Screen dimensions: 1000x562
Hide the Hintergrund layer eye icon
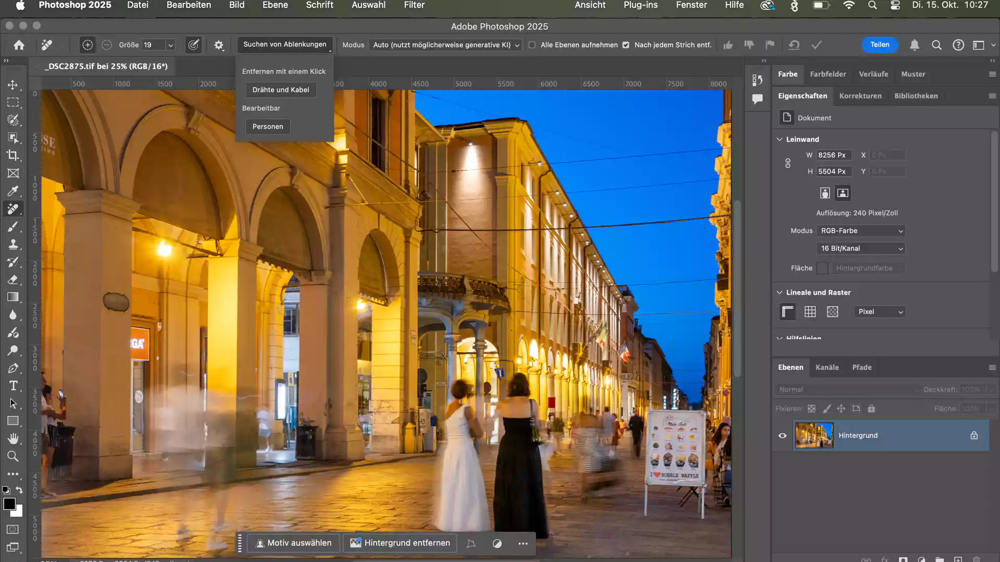click(782, 435)
